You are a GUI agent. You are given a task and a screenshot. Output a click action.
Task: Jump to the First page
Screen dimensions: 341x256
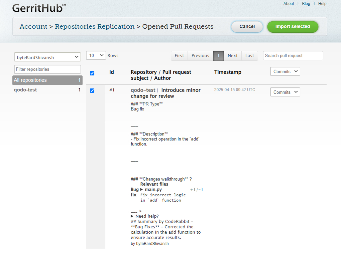pyautogui.click(x=179, y=56)
